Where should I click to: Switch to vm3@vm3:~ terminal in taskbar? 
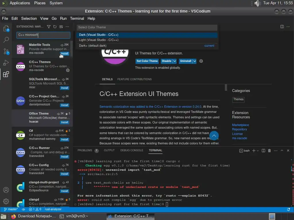coord(74,216)
